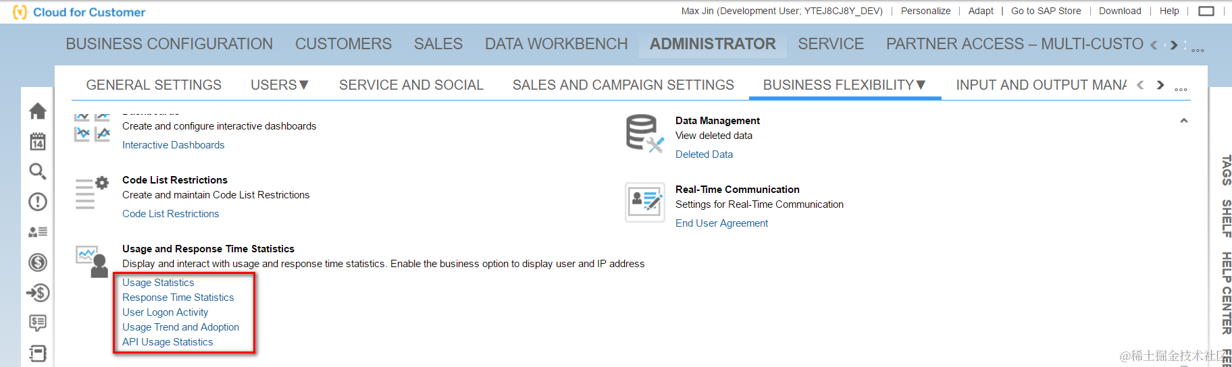Open the General Settings sub-tab

pyautogui.click(x=154, y=85)
